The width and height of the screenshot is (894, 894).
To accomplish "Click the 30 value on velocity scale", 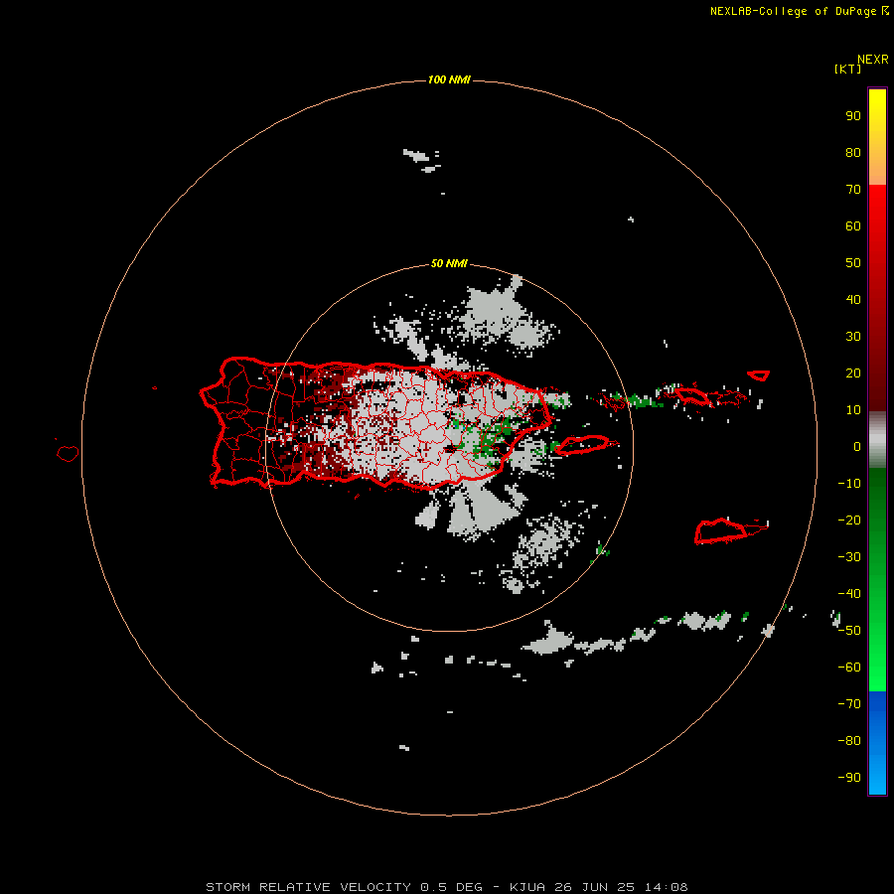I will [853, 337].
